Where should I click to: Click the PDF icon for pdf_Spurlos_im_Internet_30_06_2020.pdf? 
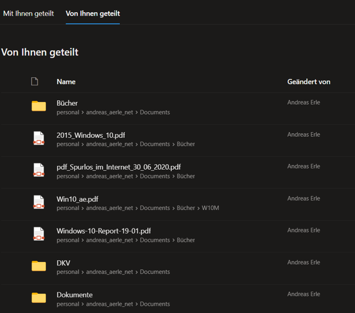[39, 170]
